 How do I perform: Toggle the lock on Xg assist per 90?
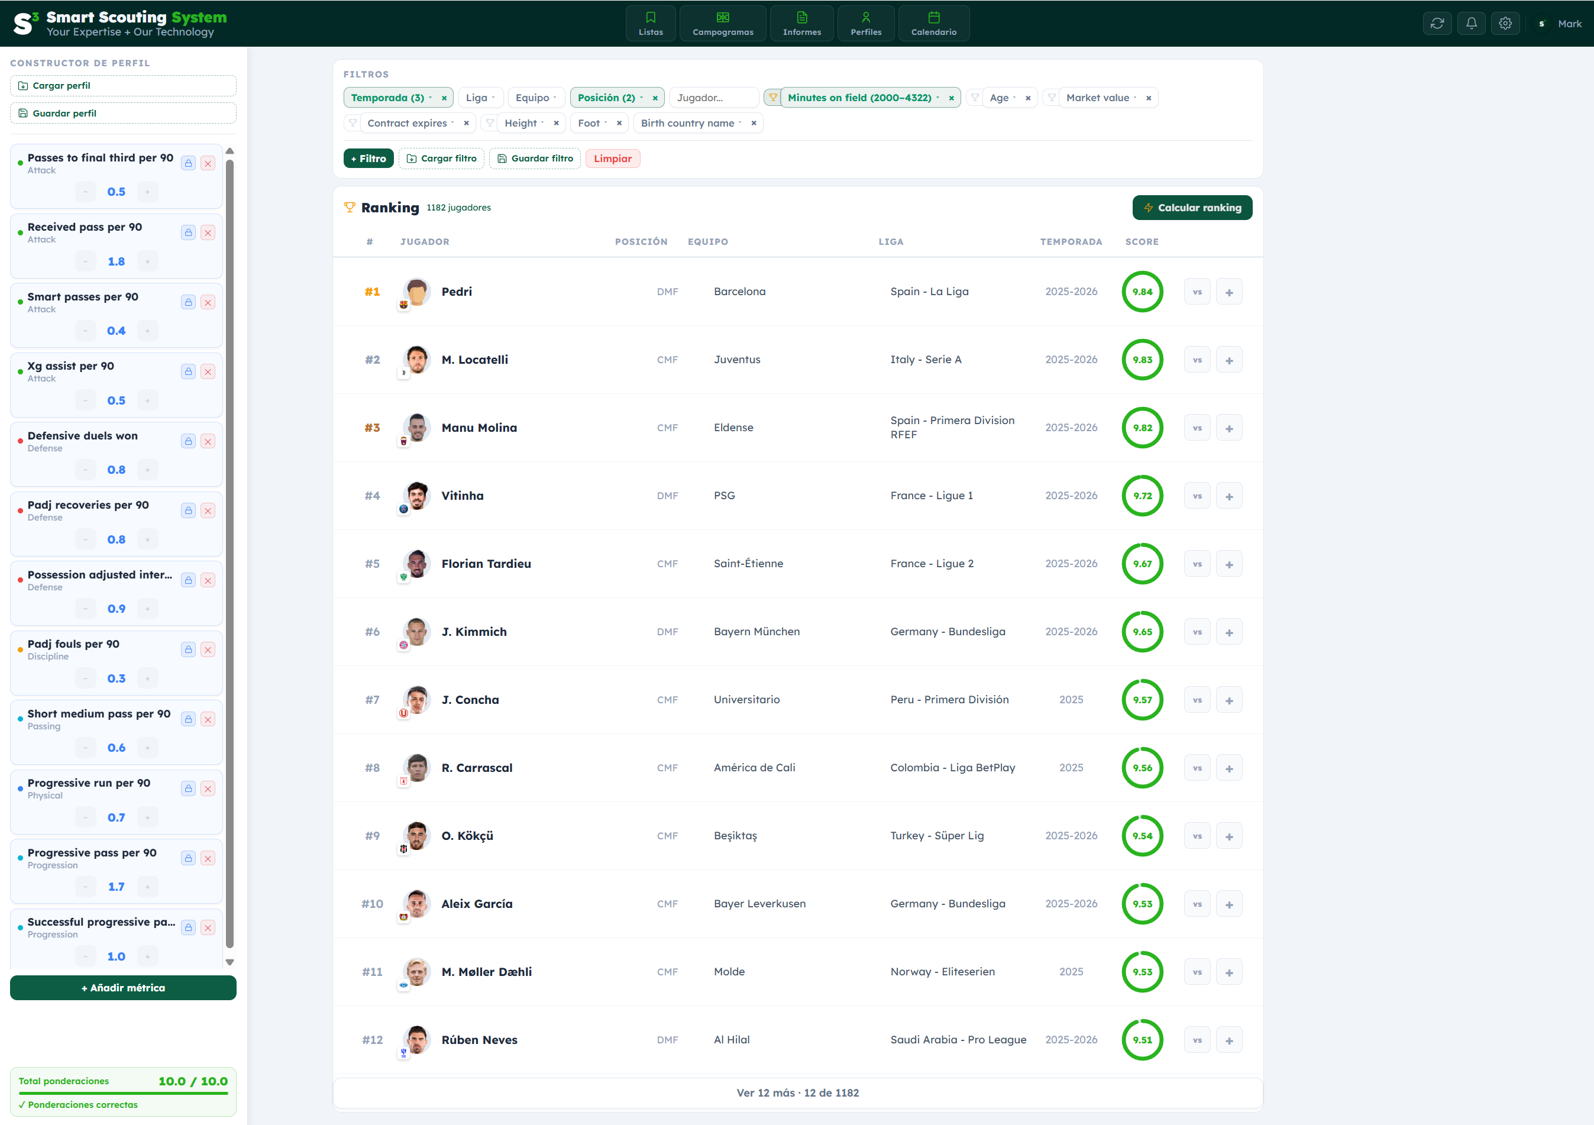tap(188, 371)
